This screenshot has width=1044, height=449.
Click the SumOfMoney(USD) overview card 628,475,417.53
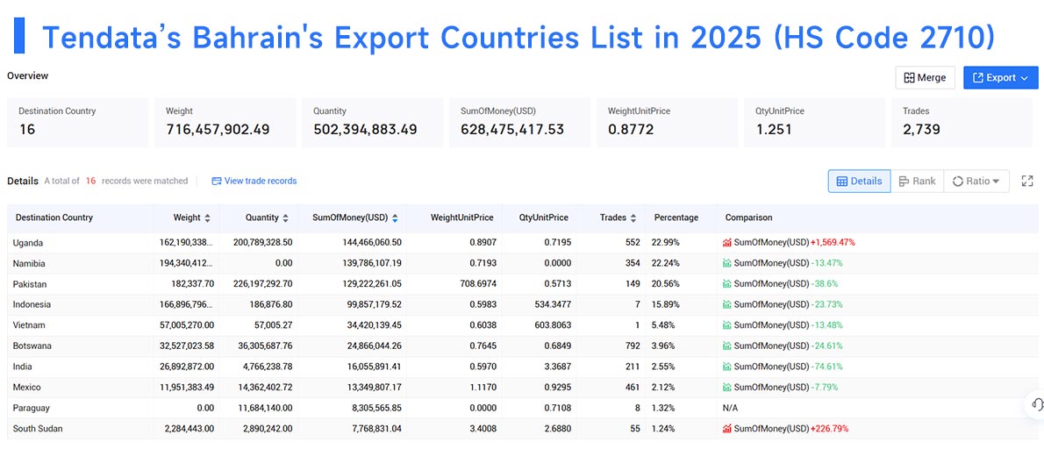coord(520,123)
